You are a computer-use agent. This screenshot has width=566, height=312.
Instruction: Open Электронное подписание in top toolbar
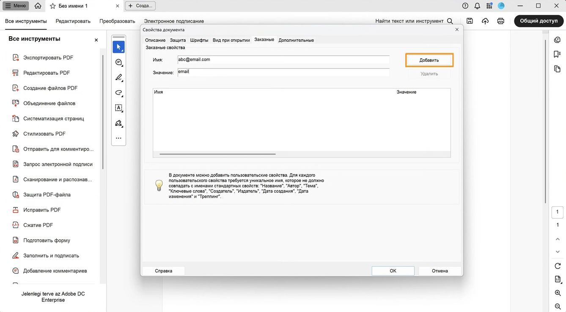(x=174, y=21)
